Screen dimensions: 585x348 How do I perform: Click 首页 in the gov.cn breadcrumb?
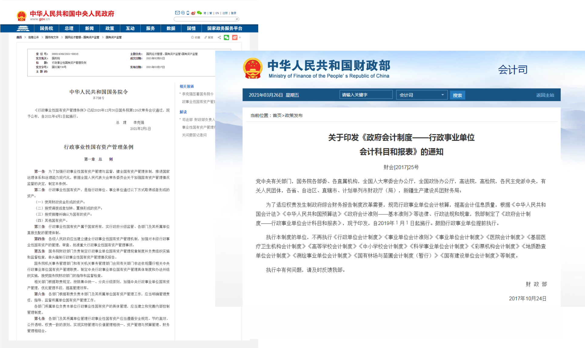coord(19,37)
